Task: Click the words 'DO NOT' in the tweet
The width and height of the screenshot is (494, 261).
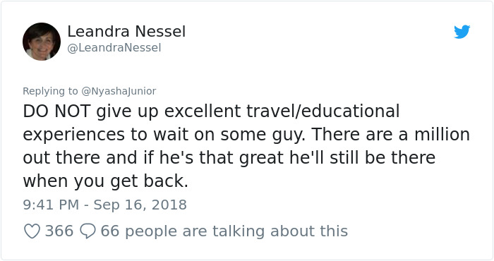Action: pyautogui.click(x=57, y=111)
